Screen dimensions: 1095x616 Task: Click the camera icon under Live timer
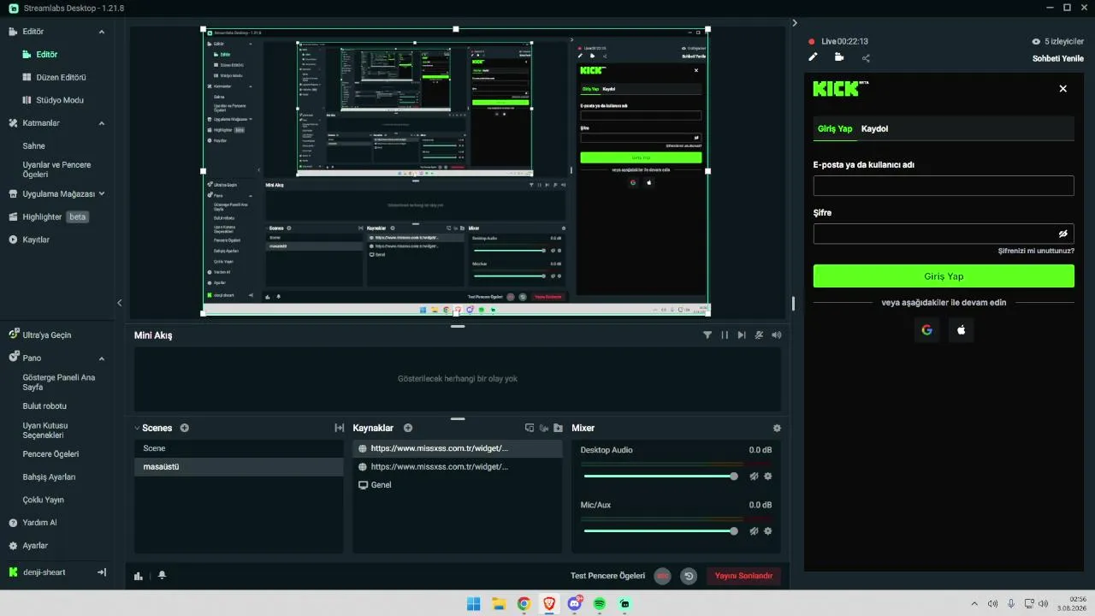coord(839,57)
